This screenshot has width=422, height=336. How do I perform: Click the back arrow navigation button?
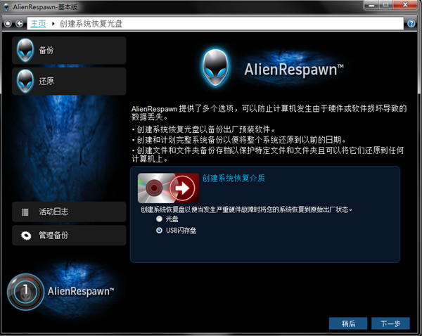pos(20,24)
